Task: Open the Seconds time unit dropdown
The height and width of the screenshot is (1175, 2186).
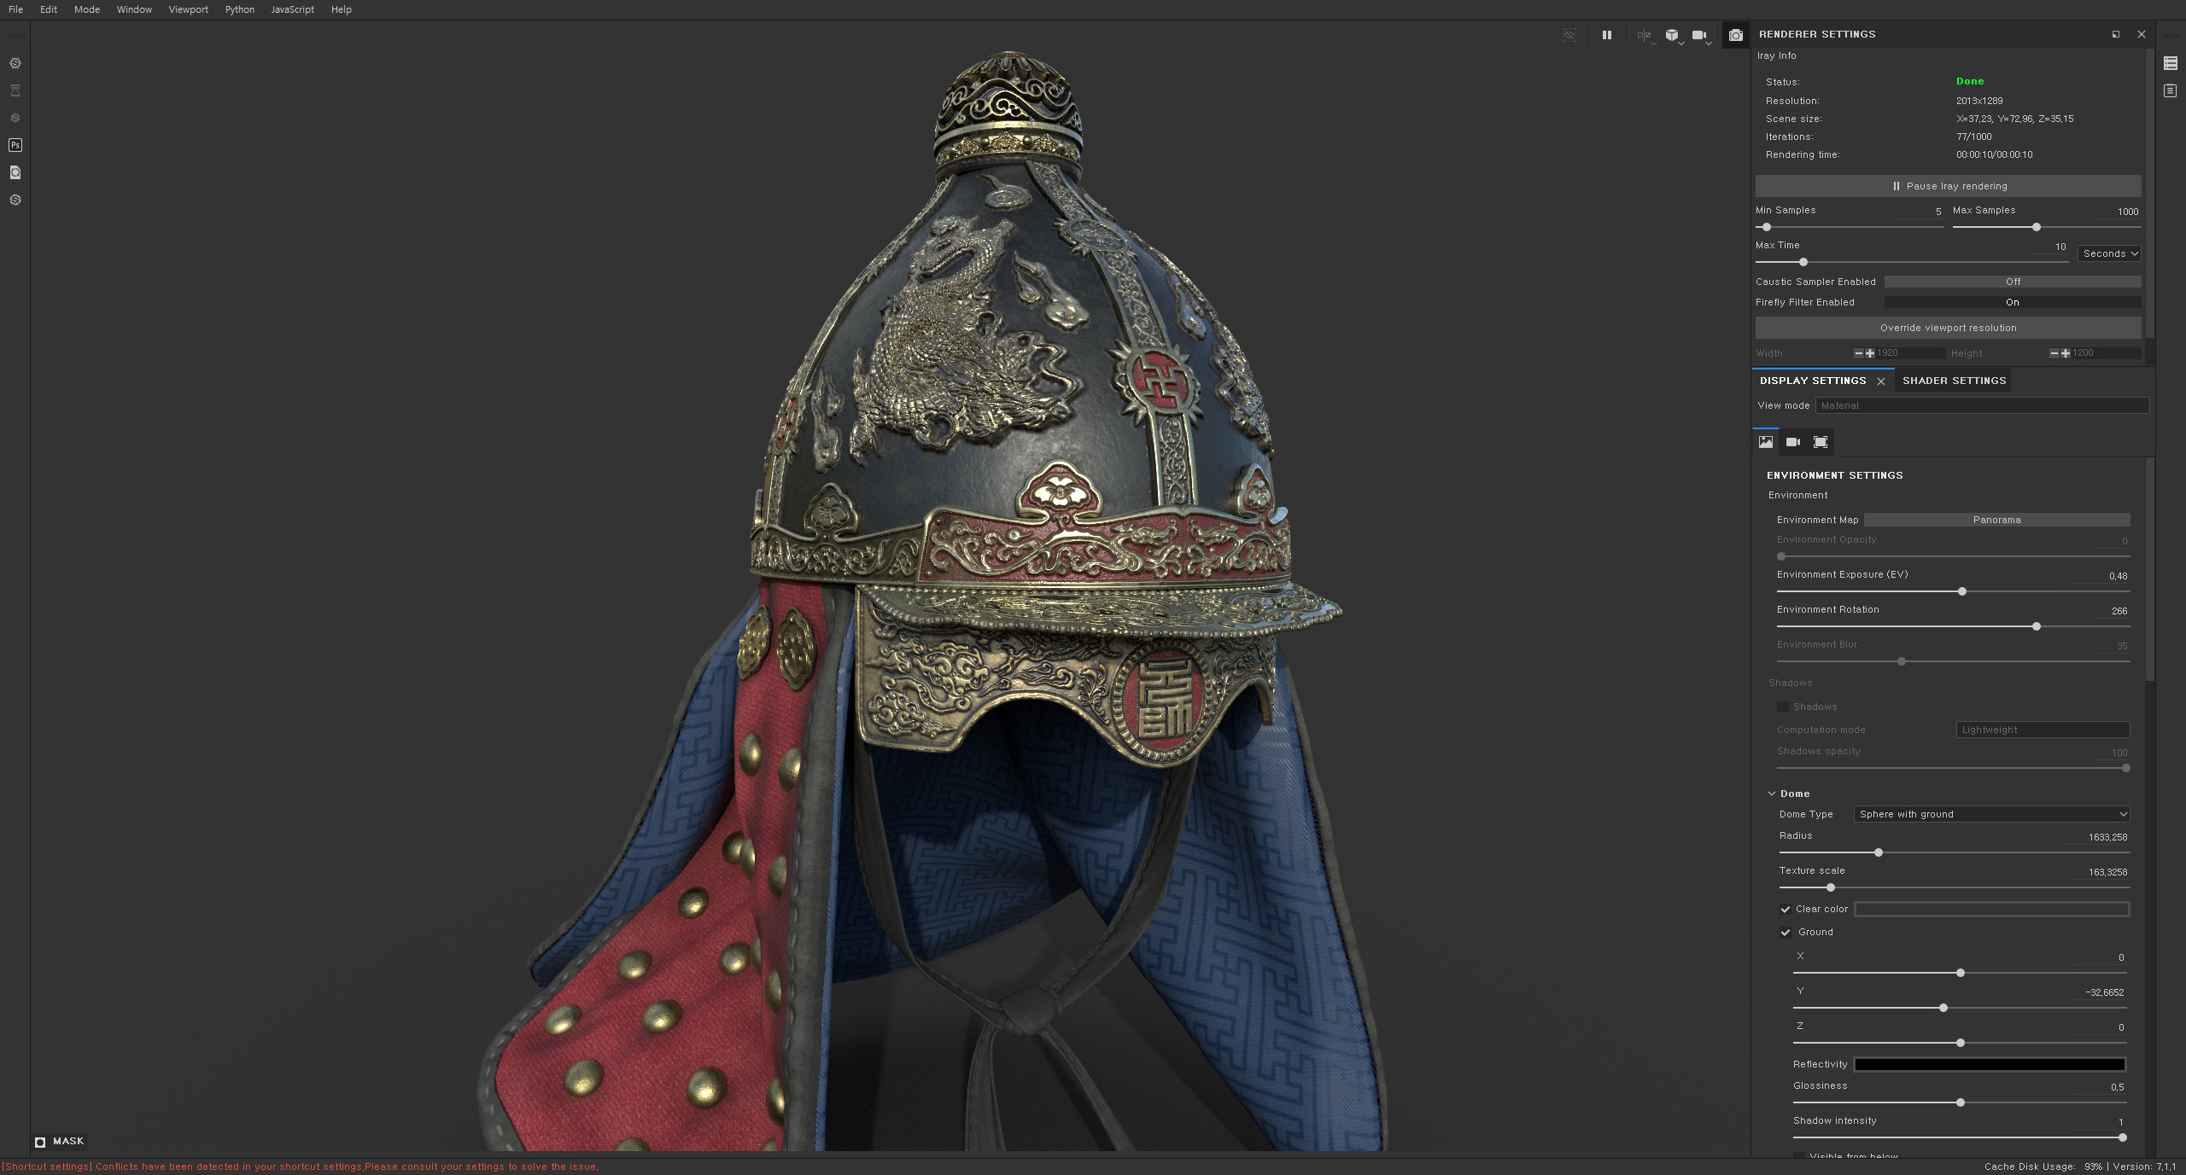Action: [x=2109, y=253]
